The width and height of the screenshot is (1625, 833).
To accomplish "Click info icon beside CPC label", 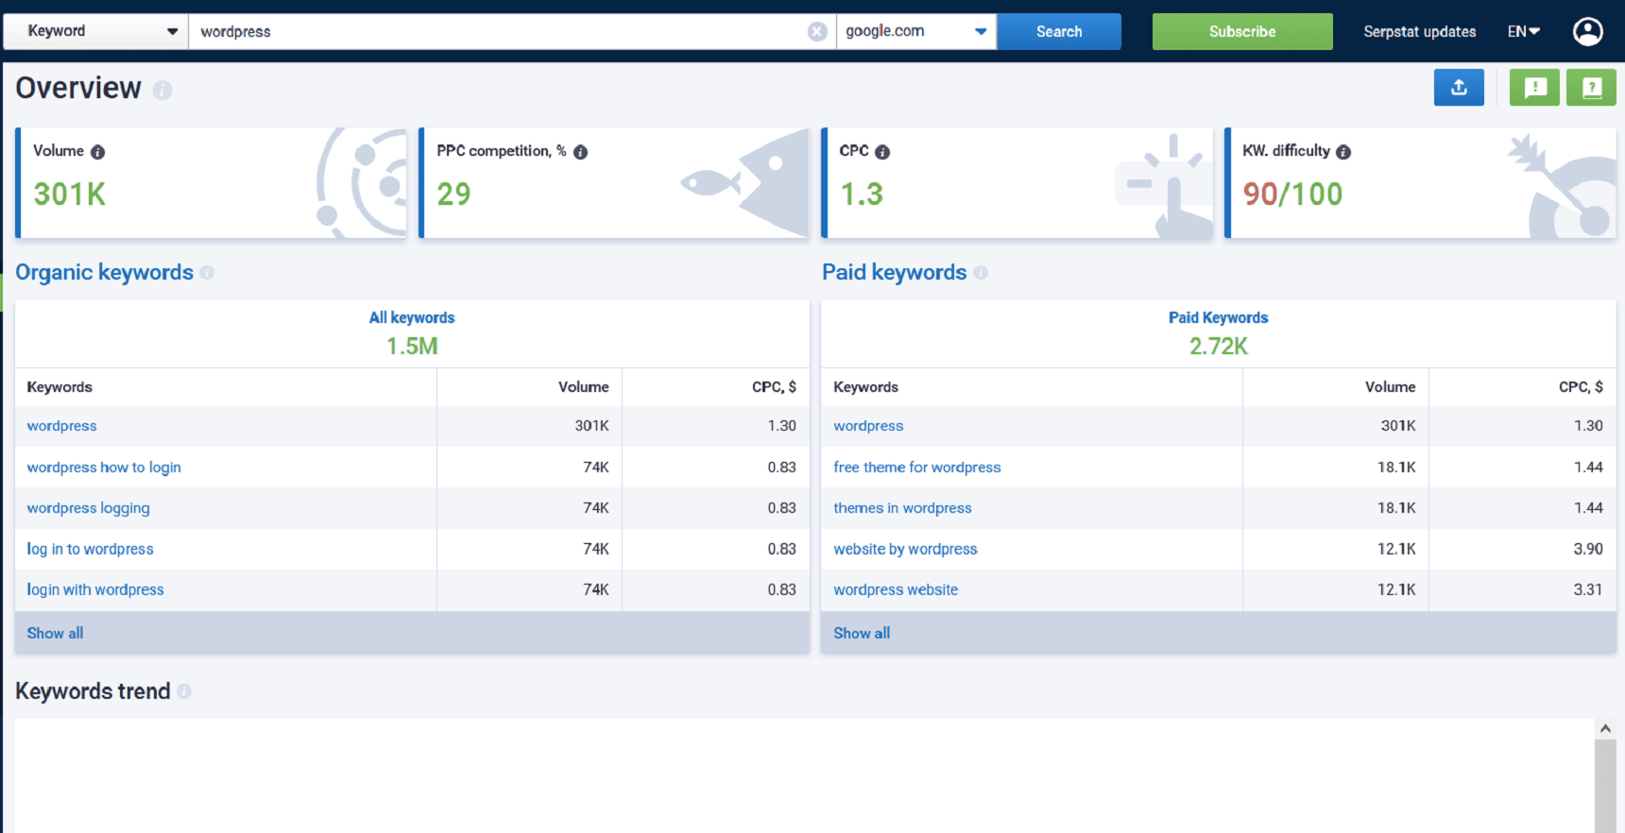I will coord(882,152).
